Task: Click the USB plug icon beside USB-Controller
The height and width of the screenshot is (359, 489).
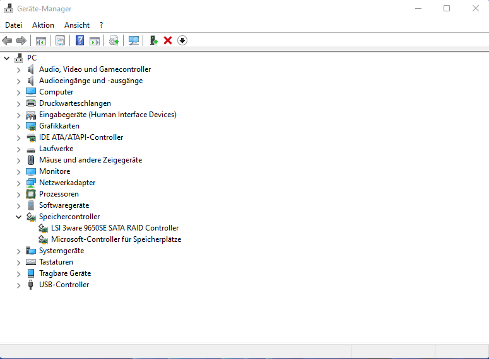Action: [30, 285]
